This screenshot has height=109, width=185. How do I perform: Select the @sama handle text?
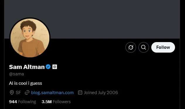[x=16, y=74]
